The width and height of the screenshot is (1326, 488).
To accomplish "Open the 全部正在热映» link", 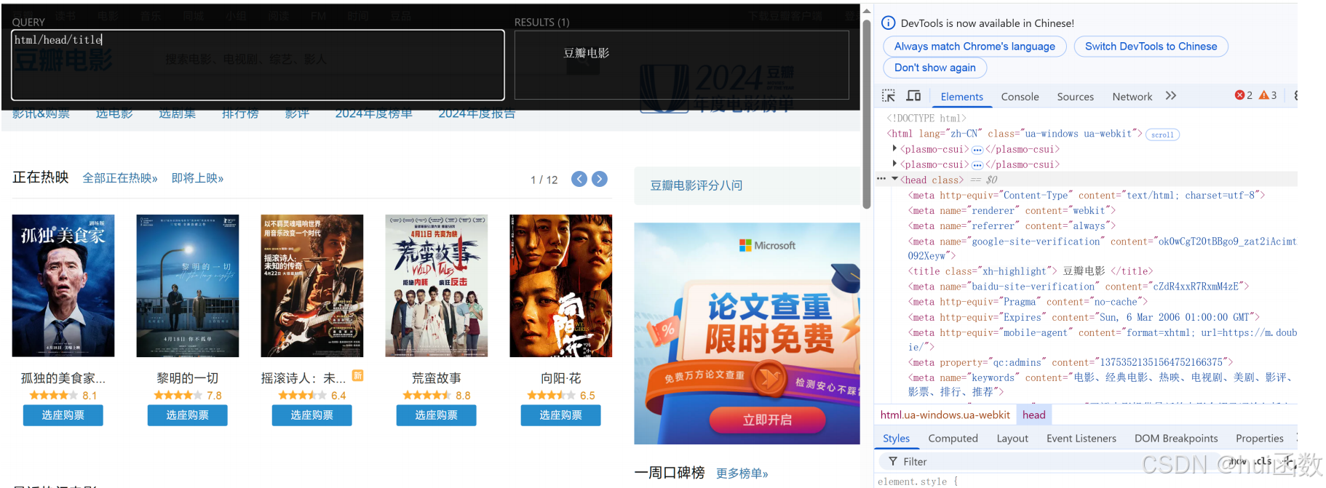I will coord(120,178).
